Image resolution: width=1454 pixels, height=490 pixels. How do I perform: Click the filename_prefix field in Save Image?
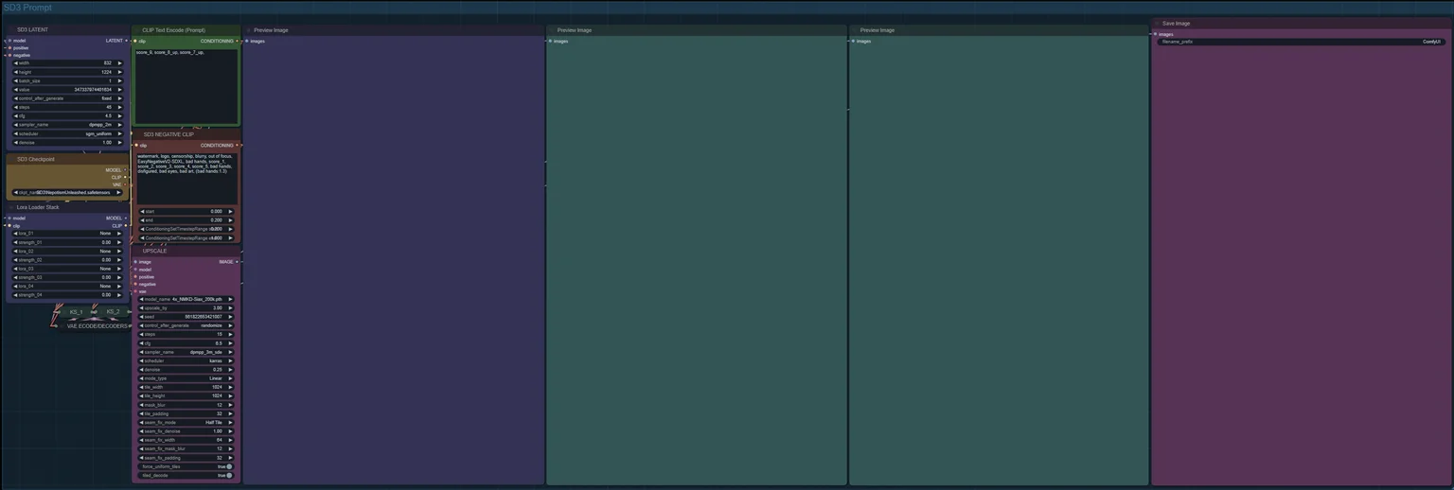point(1302,42)
